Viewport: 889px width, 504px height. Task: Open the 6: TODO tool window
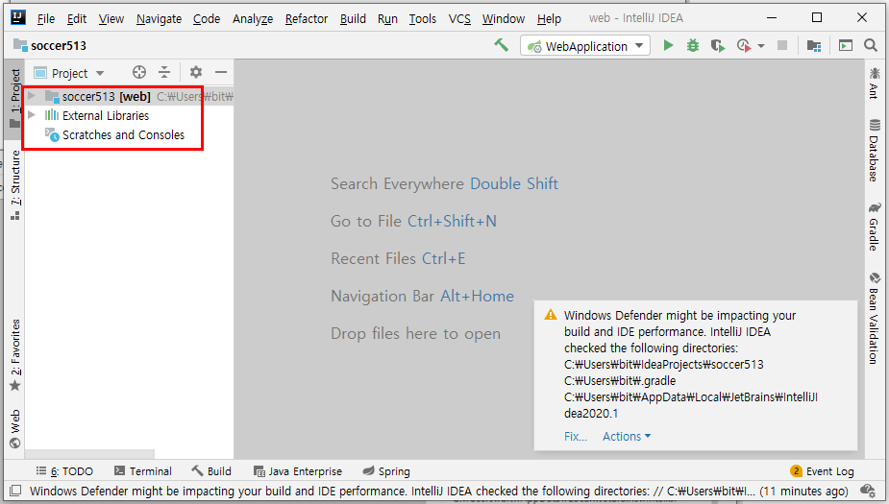click(64, 471)
